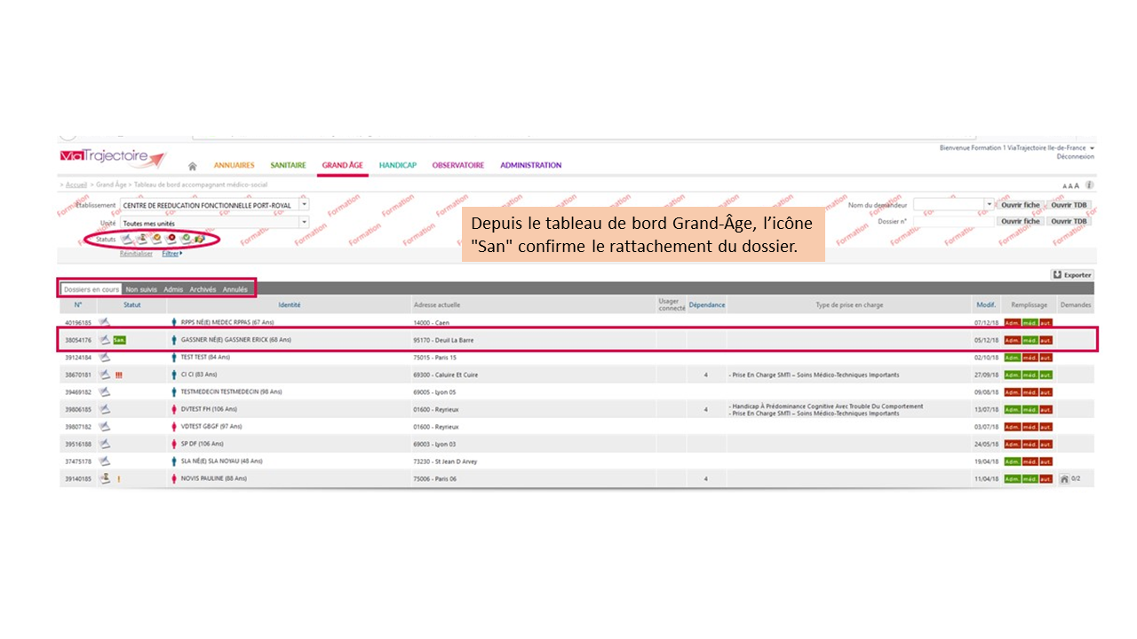1137x639 pixels.
Task: Switch to the Archivés tab
Action: click(203, 289)
